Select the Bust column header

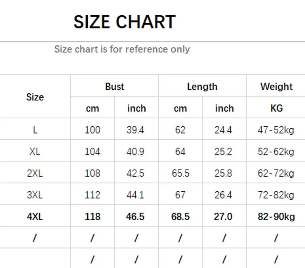pos(114,87)
